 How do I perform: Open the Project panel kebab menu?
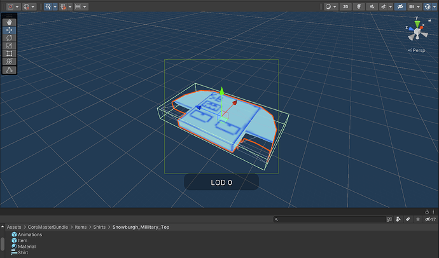433,212
